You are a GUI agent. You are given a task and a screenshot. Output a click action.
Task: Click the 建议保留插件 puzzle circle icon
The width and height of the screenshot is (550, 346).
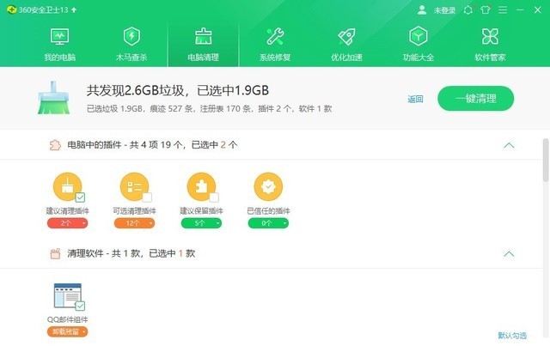(x=201, y=186)
